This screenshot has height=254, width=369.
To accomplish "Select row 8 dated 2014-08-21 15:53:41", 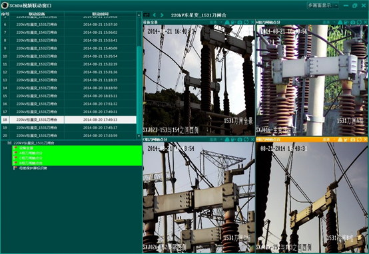I will pos(69,41).
